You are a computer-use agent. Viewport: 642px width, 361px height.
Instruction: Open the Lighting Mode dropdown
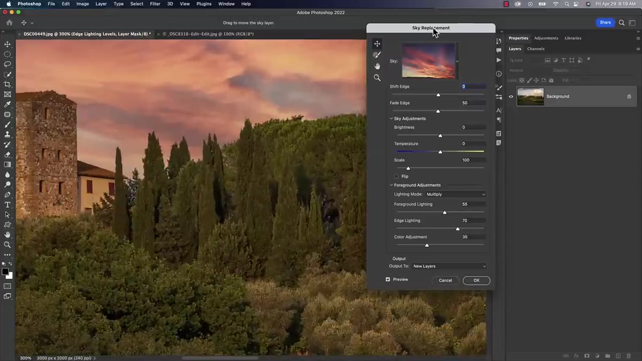(x=456, y=194)
